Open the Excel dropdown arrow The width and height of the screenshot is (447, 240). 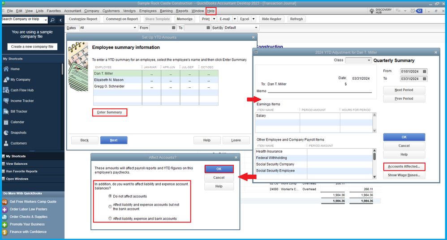tap(254, 19)
